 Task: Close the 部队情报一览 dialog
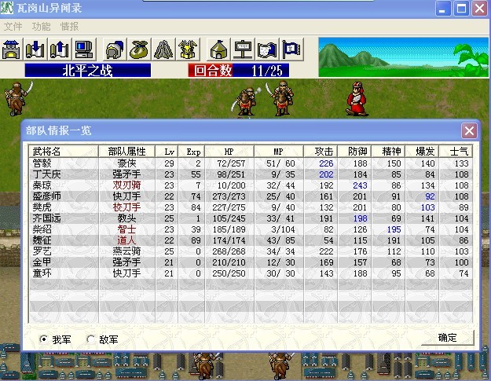468,131
